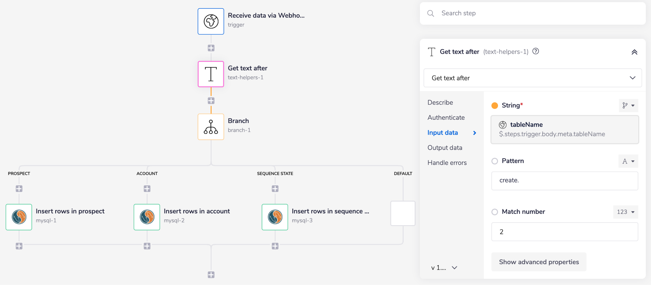Open the Handle errors tab

(x=447, y=163)
